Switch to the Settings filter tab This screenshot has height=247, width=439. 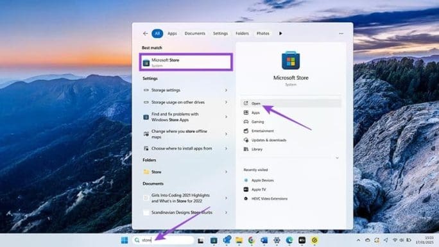click(x=220, y=33)
